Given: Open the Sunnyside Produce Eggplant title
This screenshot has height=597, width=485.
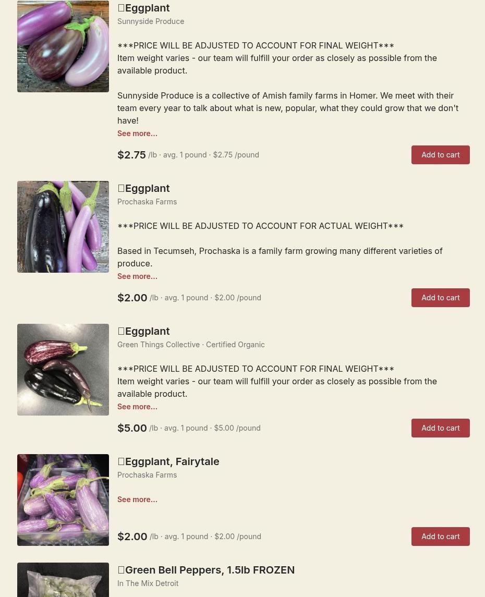Looking at the screenshot, I should pos(143,8).
